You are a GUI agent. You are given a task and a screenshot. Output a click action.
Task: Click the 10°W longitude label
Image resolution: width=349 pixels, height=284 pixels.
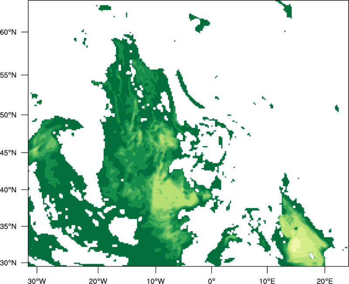click(x=156, y=281)
